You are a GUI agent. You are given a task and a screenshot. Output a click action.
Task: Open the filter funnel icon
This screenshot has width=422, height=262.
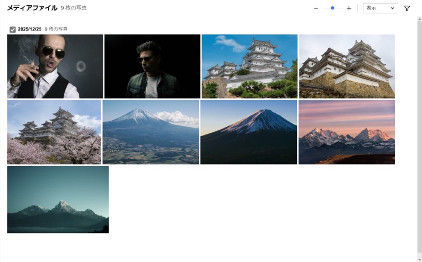point(407,8)
